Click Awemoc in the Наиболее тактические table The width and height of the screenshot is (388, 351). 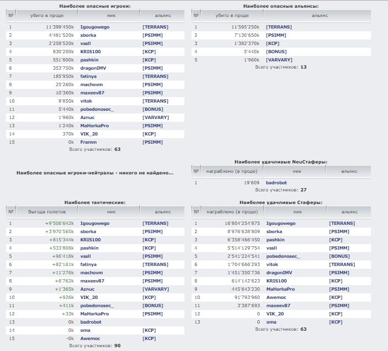[91, 338]
